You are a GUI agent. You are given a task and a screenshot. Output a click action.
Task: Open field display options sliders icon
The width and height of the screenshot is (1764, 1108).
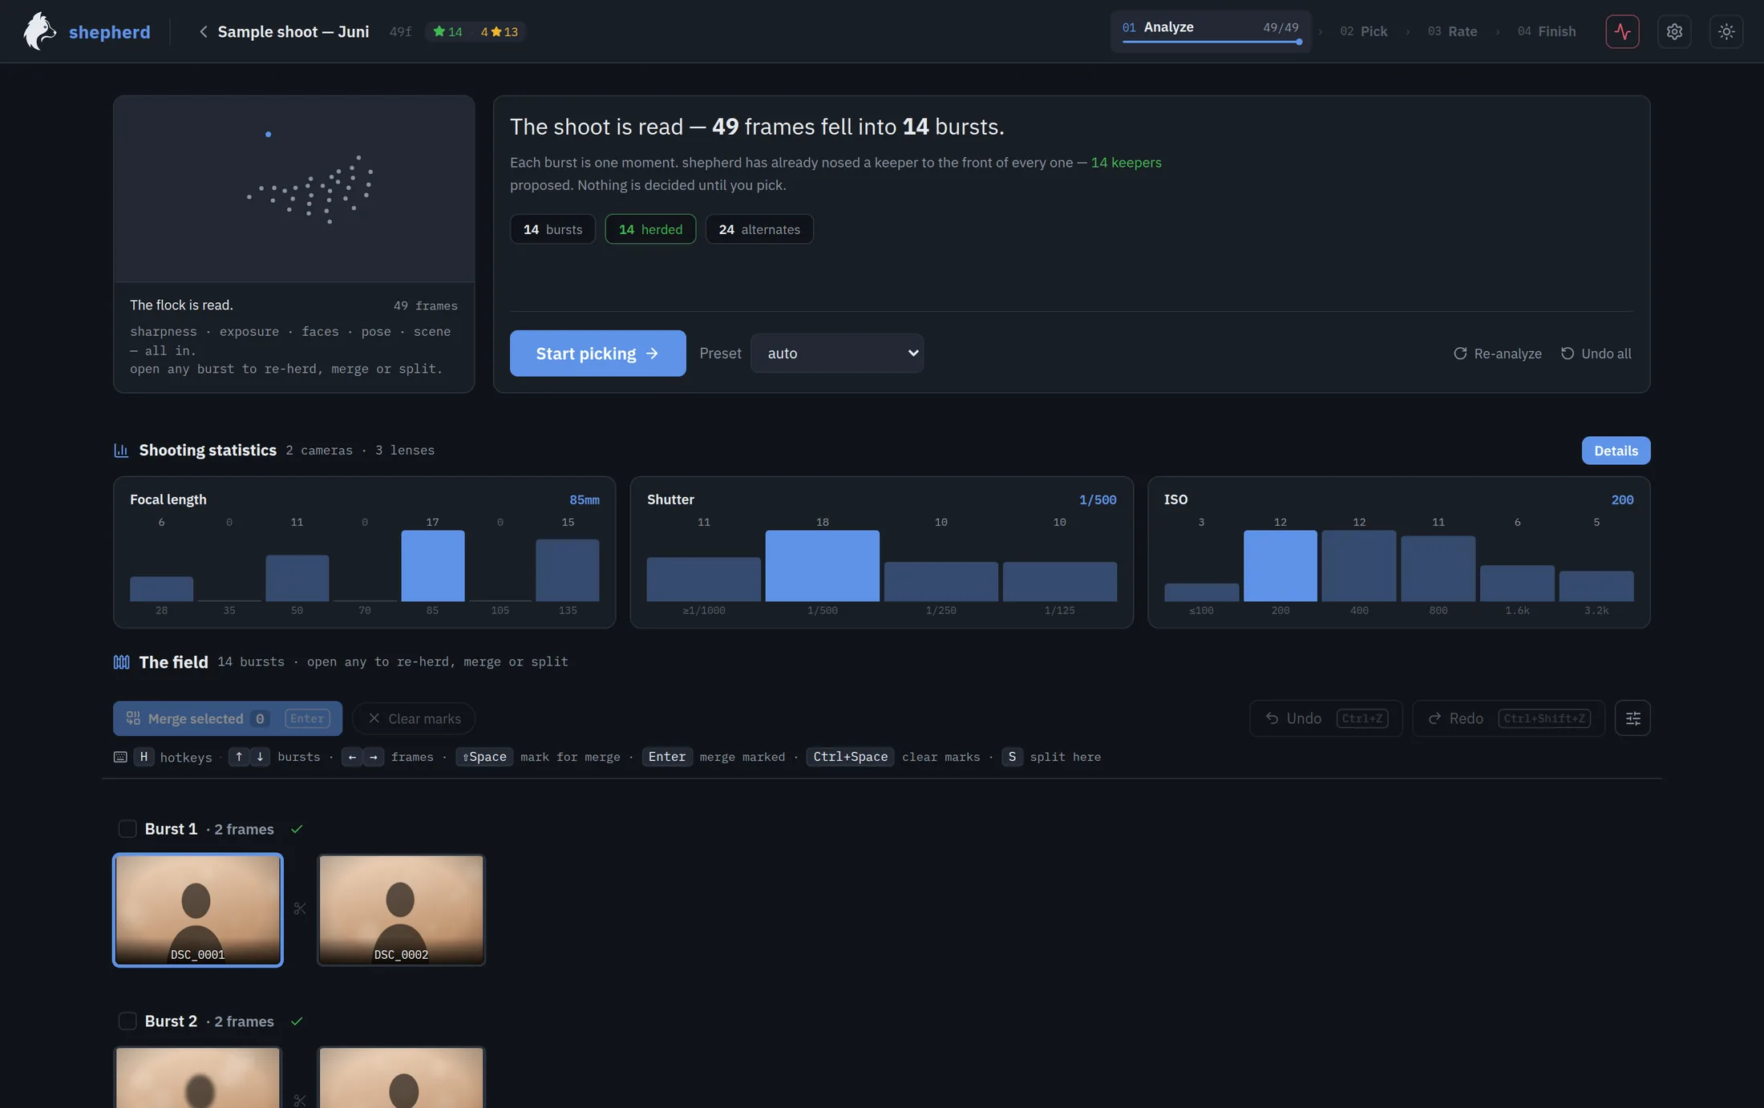tap(1633, 718)
